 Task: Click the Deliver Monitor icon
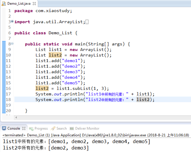[x=72, y=129]
